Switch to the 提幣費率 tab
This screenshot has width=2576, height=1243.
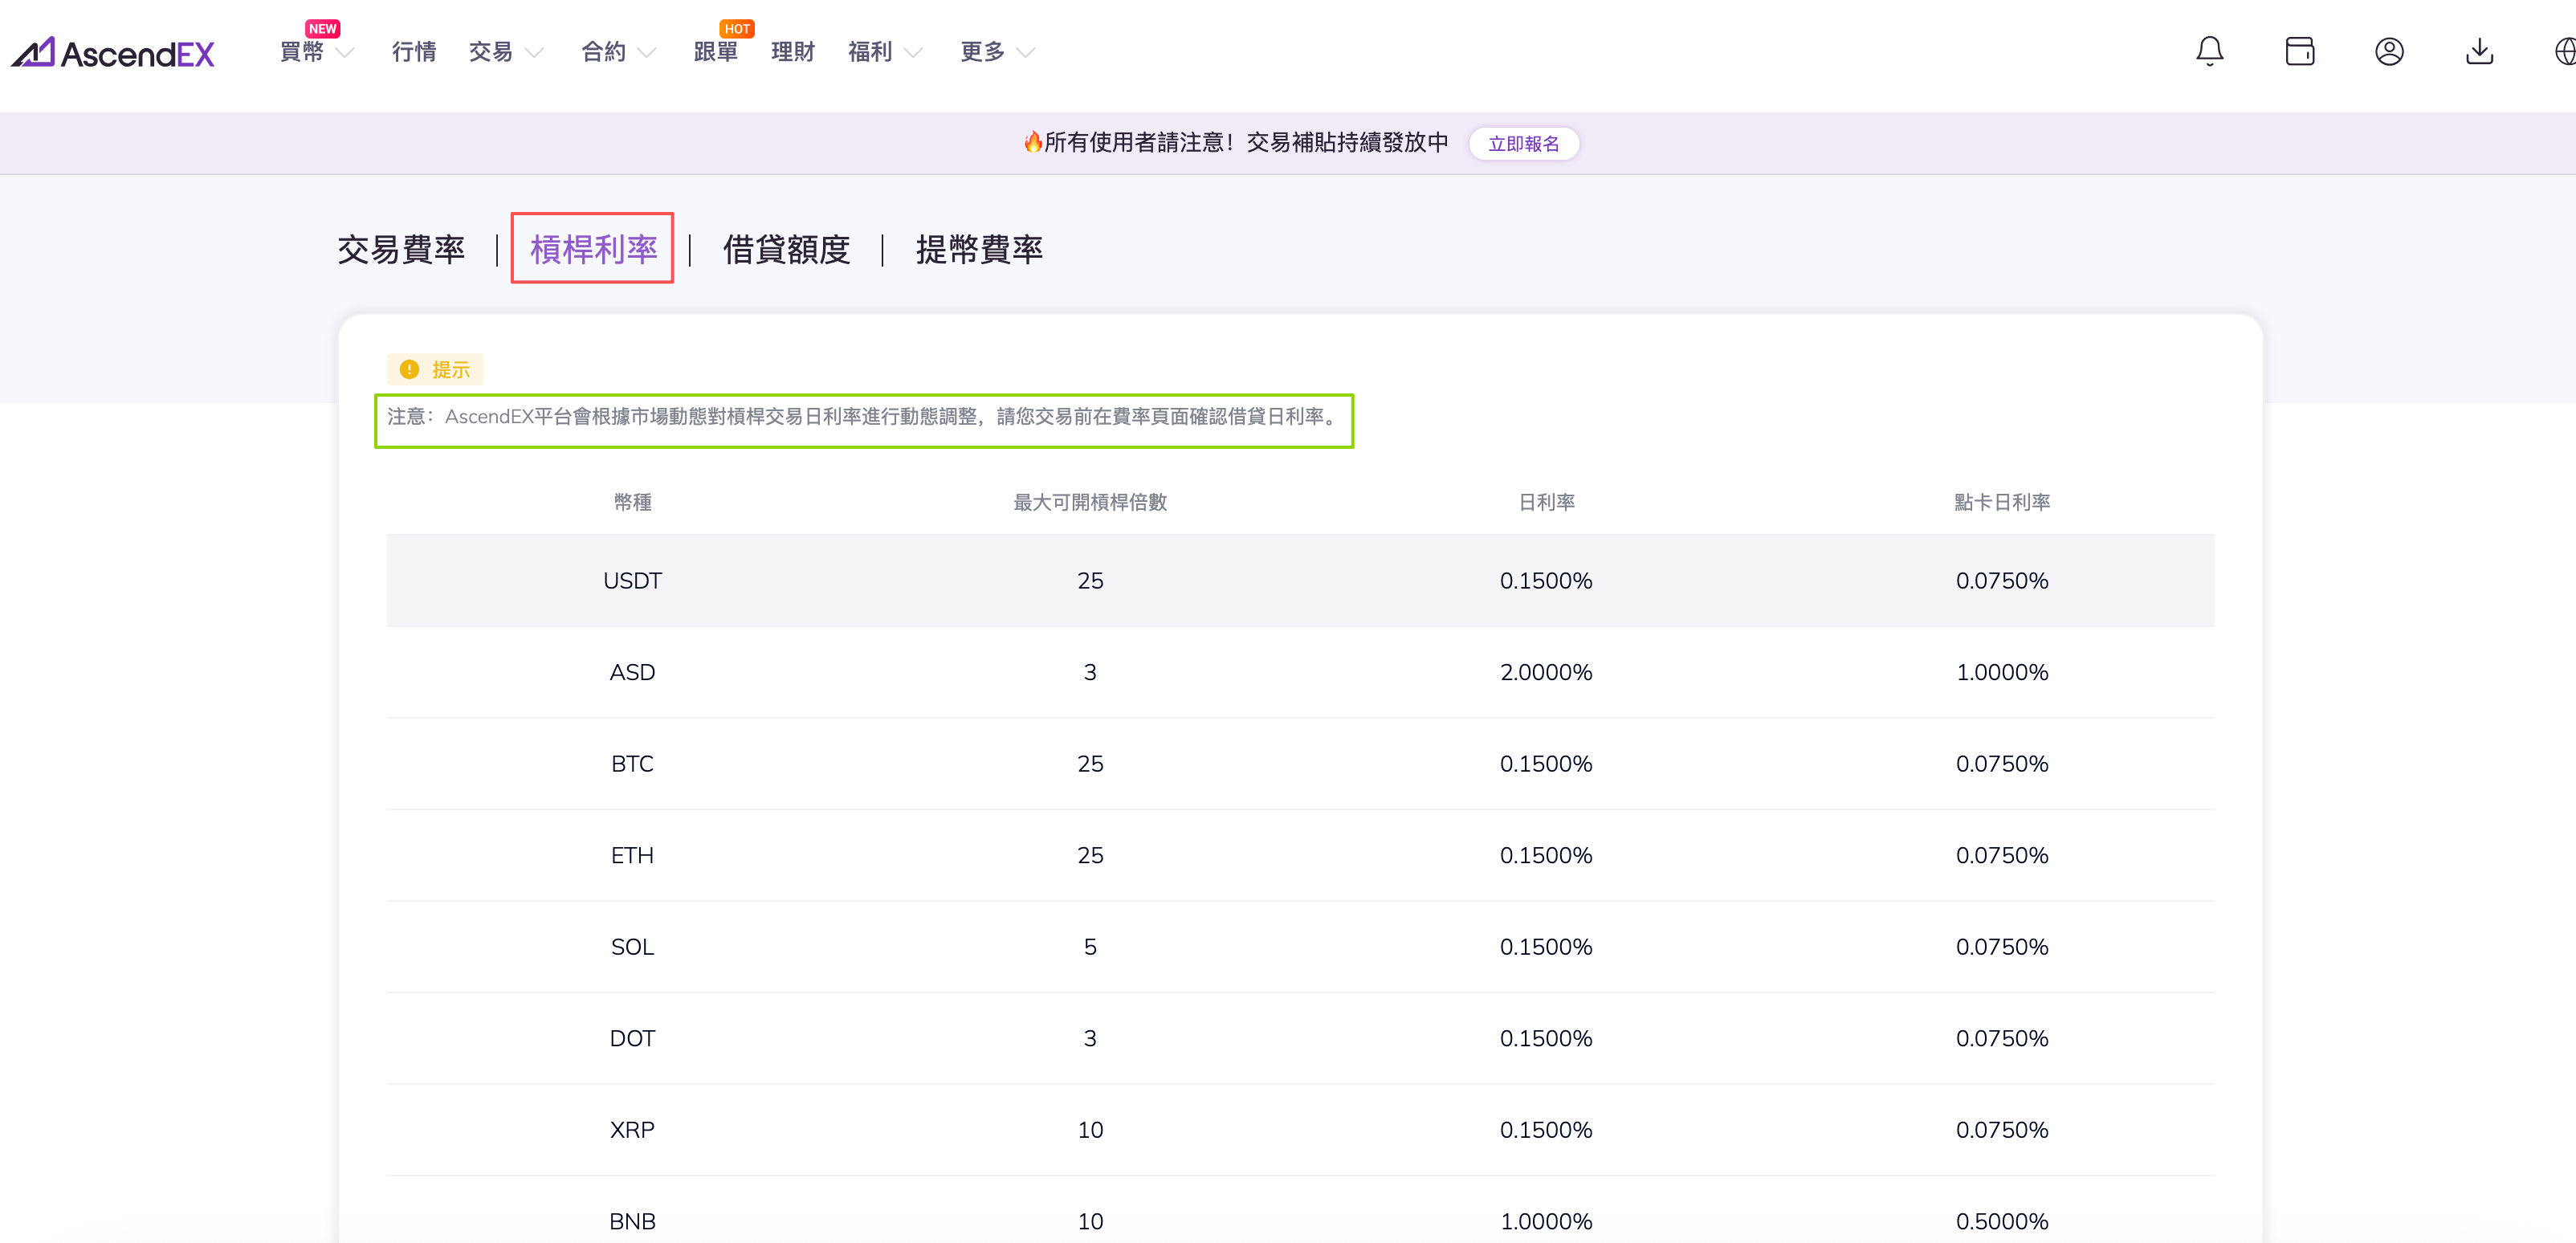[978, 249]
